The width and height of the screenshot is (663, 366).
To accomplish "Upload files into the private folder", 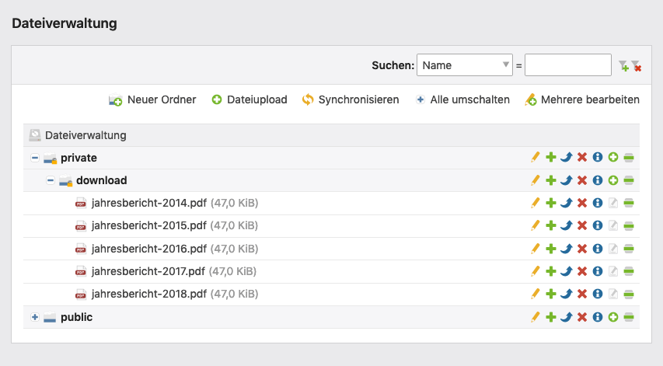I will tap(613, 157).
